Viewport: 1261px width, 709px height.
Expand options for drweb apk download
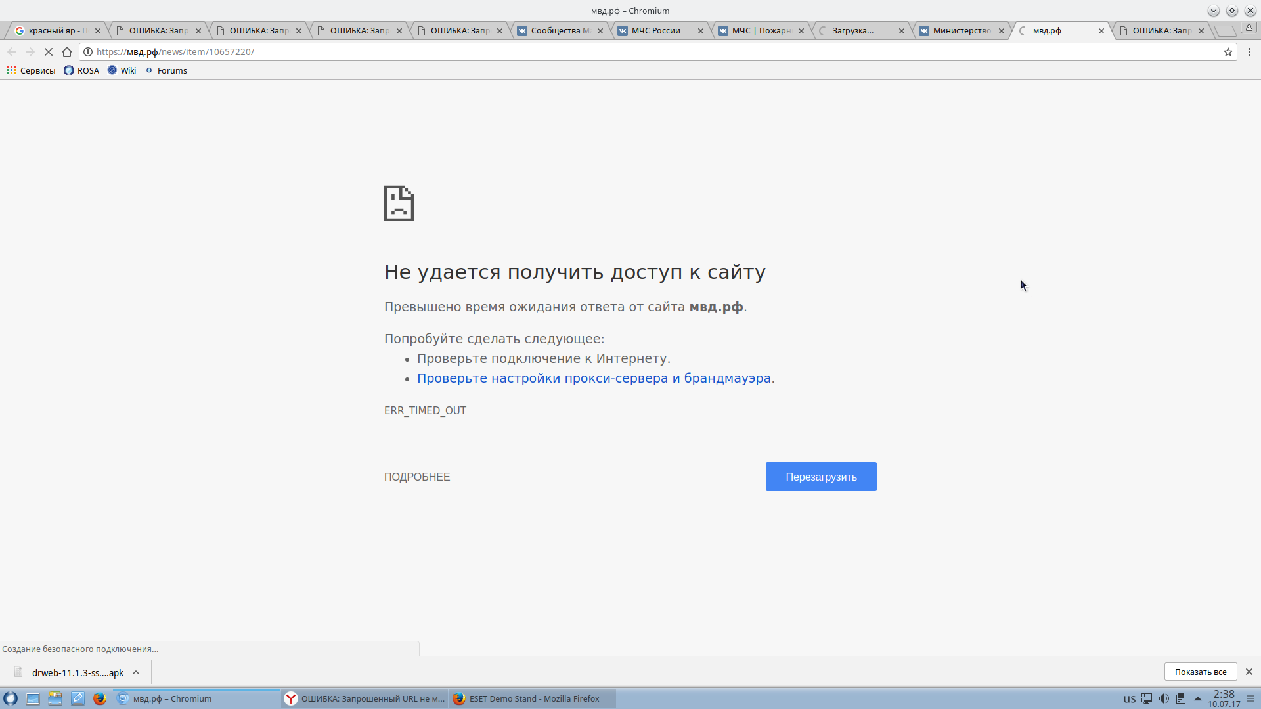[136, 672]
